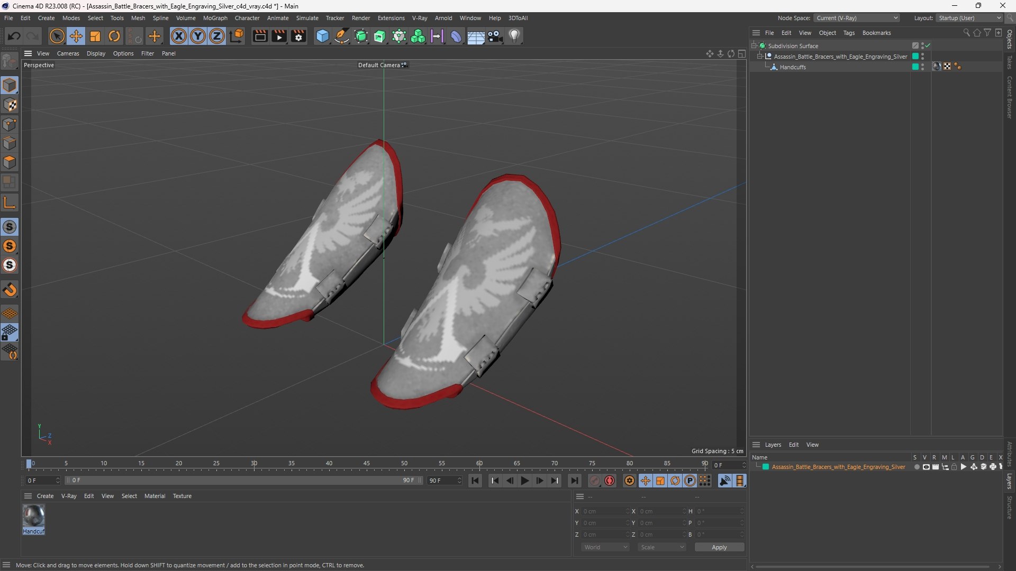The image size is (1016, 571).
Task: Click the Floor grid environment icon
Action: coord(475,36)
